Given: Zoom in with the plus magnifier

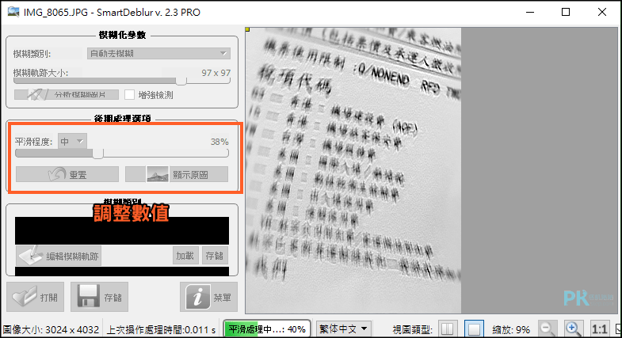Looking at the screenshot, I should pos(573,329).
